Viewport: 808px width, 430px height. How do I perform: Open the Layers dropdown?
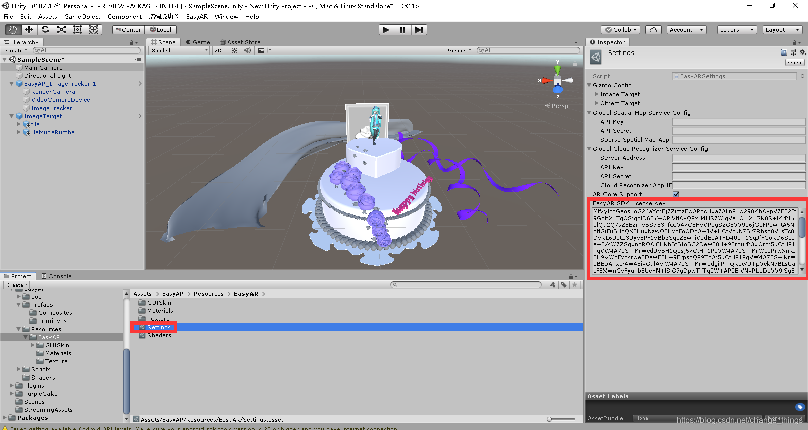tap(737, 30)
